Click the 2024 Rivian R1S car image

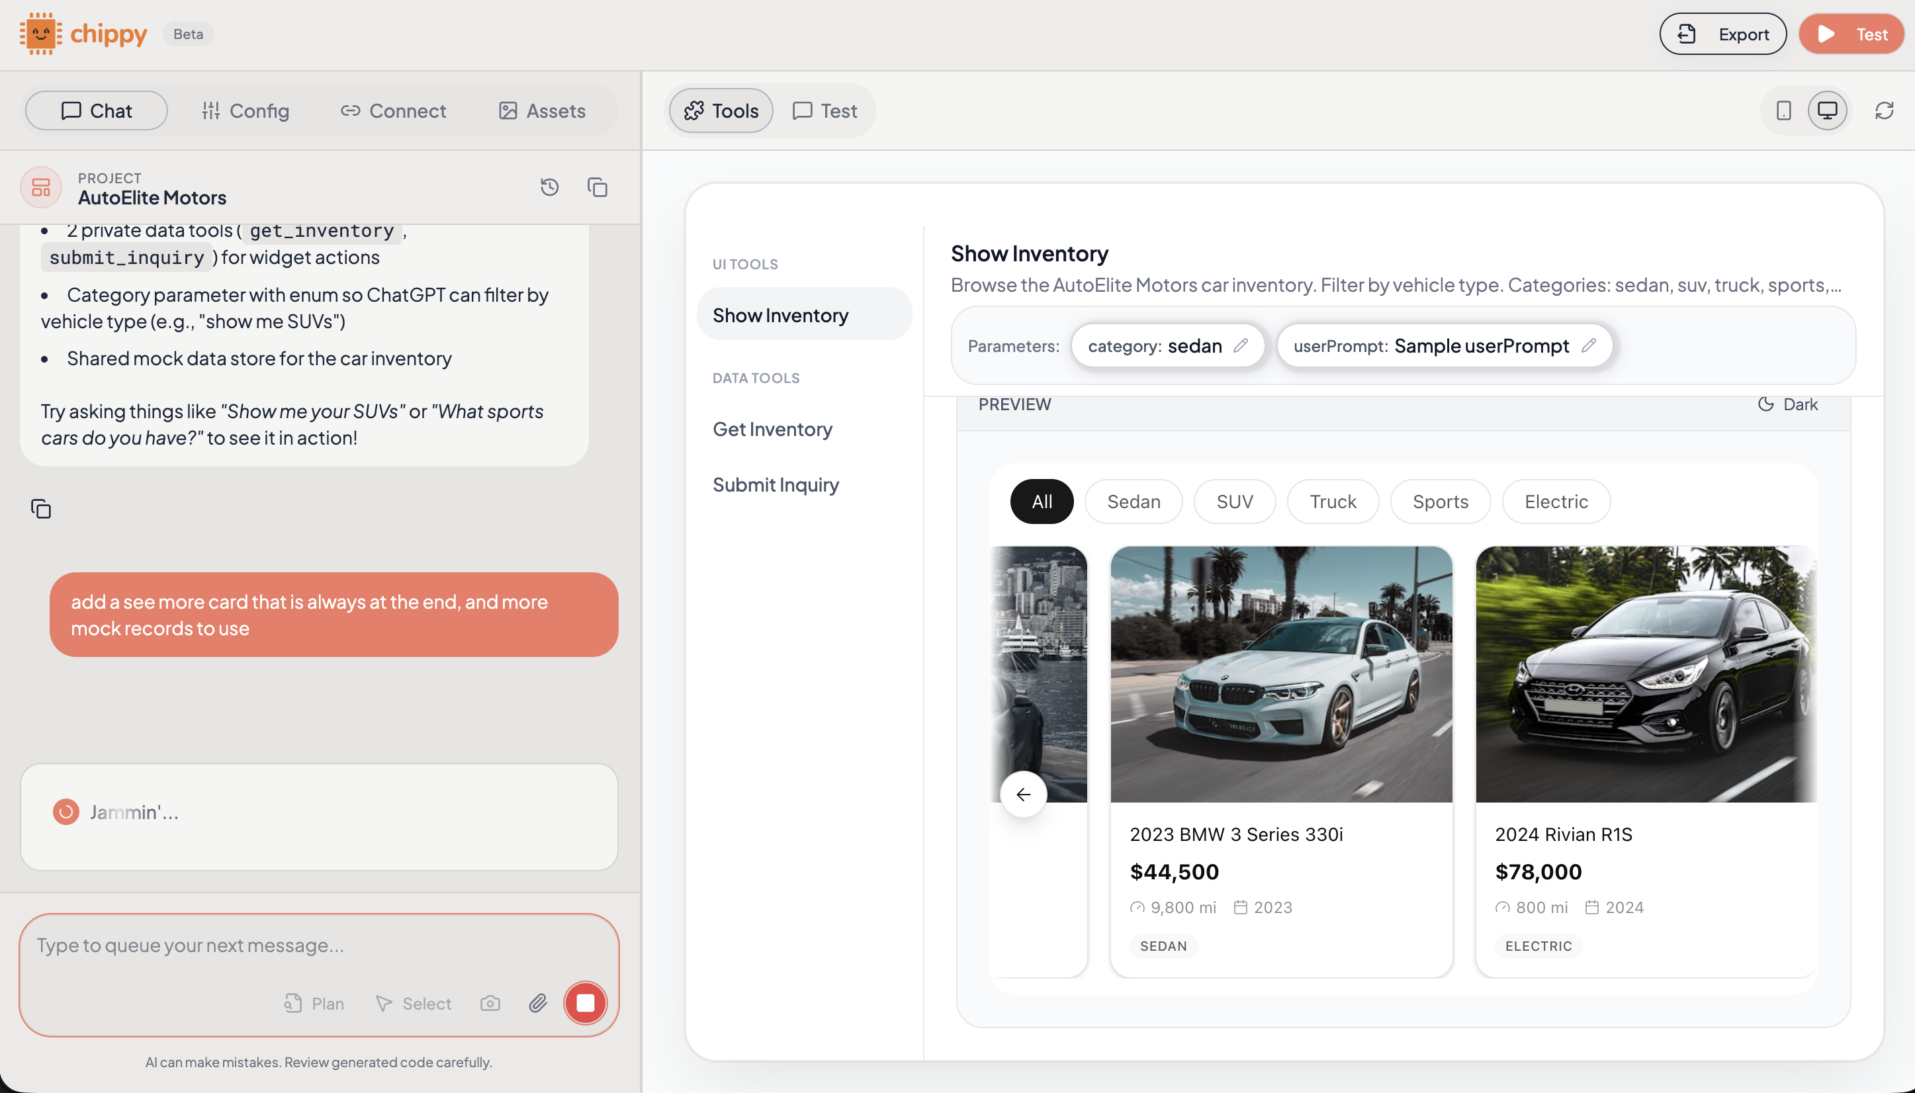click(x=1646, y=674)
